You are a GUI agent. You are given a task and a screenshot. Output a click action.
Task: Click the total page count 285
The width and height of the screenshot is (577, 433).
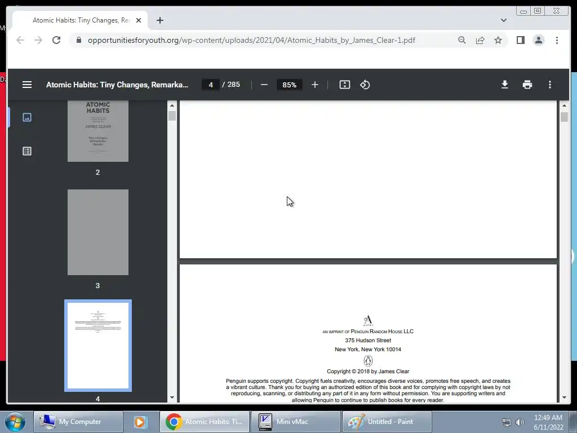click(234, 85)
